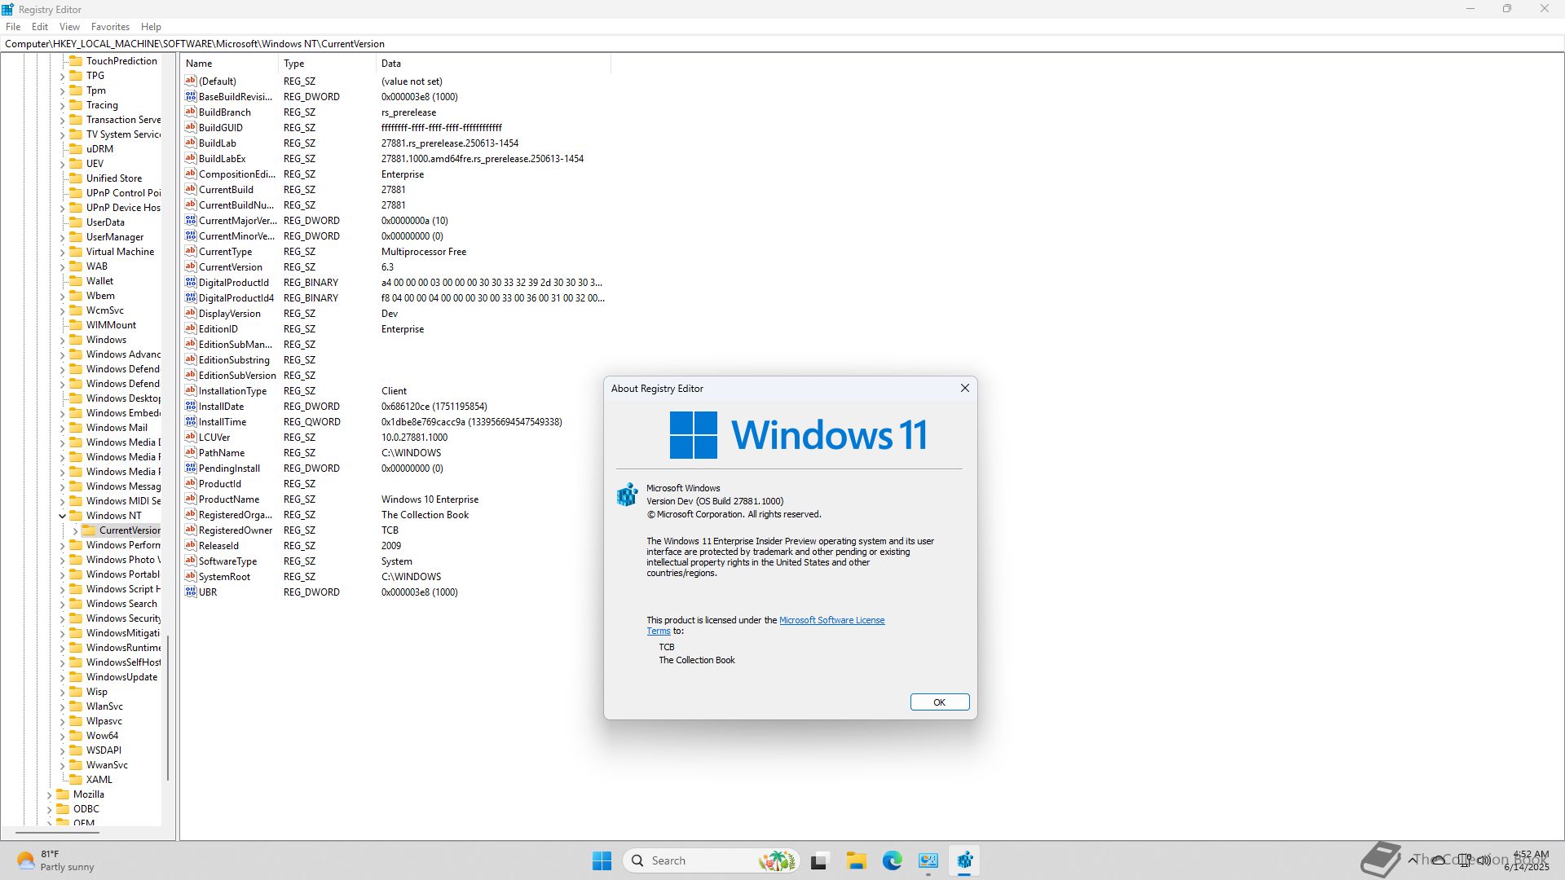Click Registry Editor taskbar icon

(964, 860)
